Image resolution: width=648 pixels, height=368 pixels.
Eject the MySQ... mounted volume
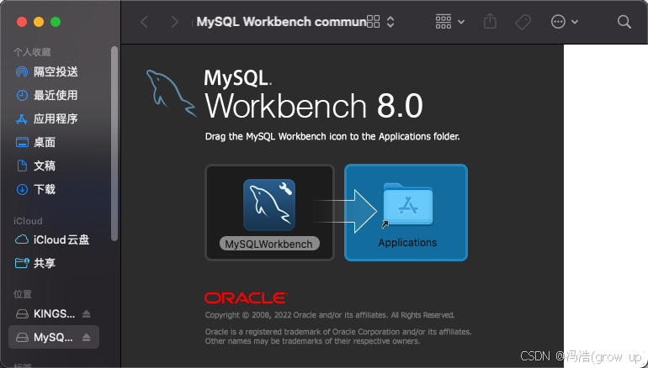[87, 338]
